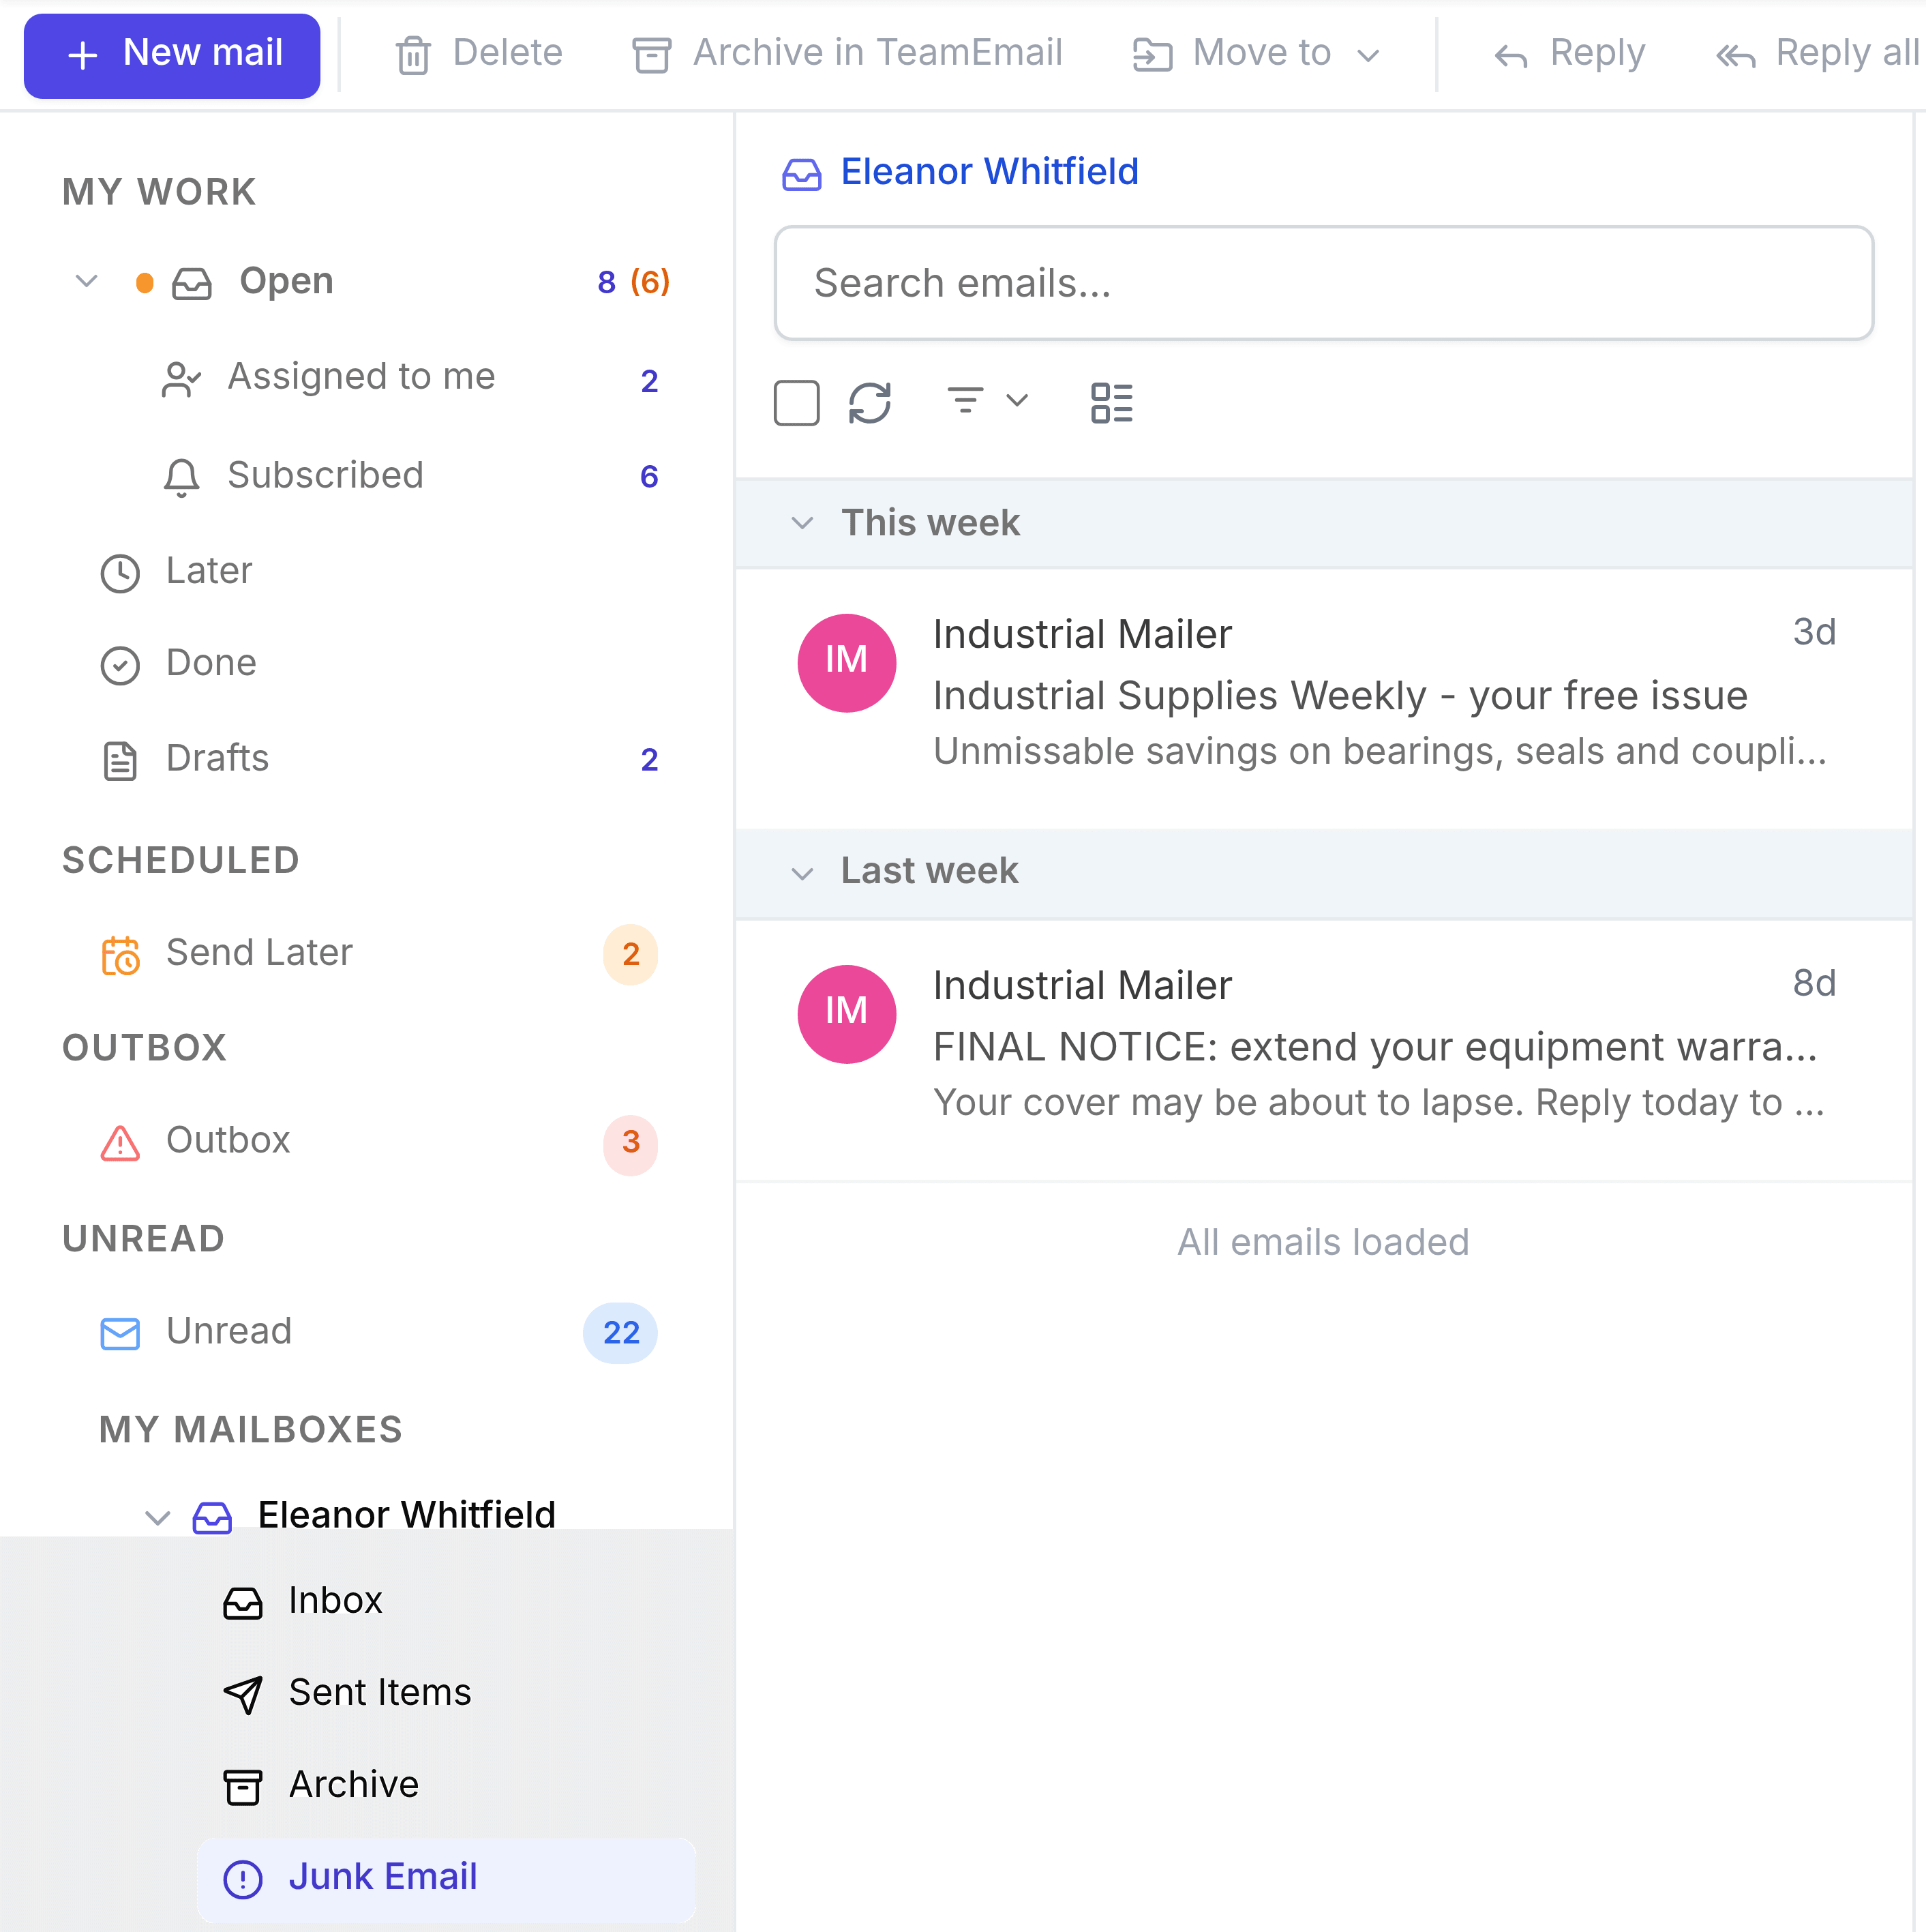The width and height of the screenshot is (1926, 1932).
Task: Click the Eleanor Whitfield header link
Action: 989,172
